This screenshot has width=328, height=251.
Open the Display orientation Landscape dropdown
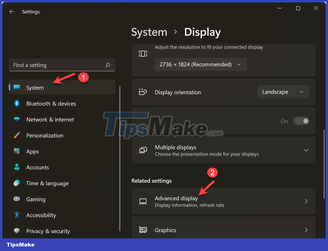click(283, 92)
